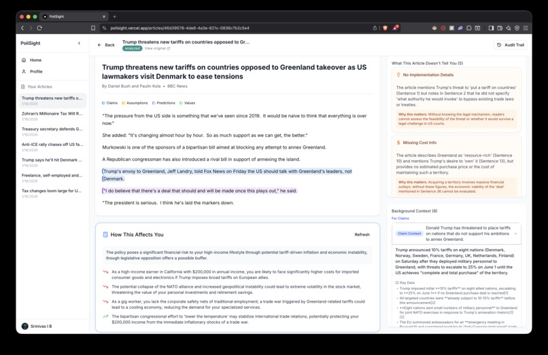Go back in browser history
Image resolution: width=548 pixels, height=355 pixels.
pos(22,28)
